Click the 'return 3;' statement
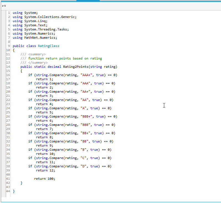This screenshot has height=203, width=221. 45,96
